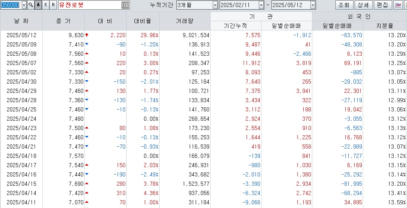This screenshot has height=208, width=407.
Task: Select the 2025/05/02 date cell
Action: 22,72
